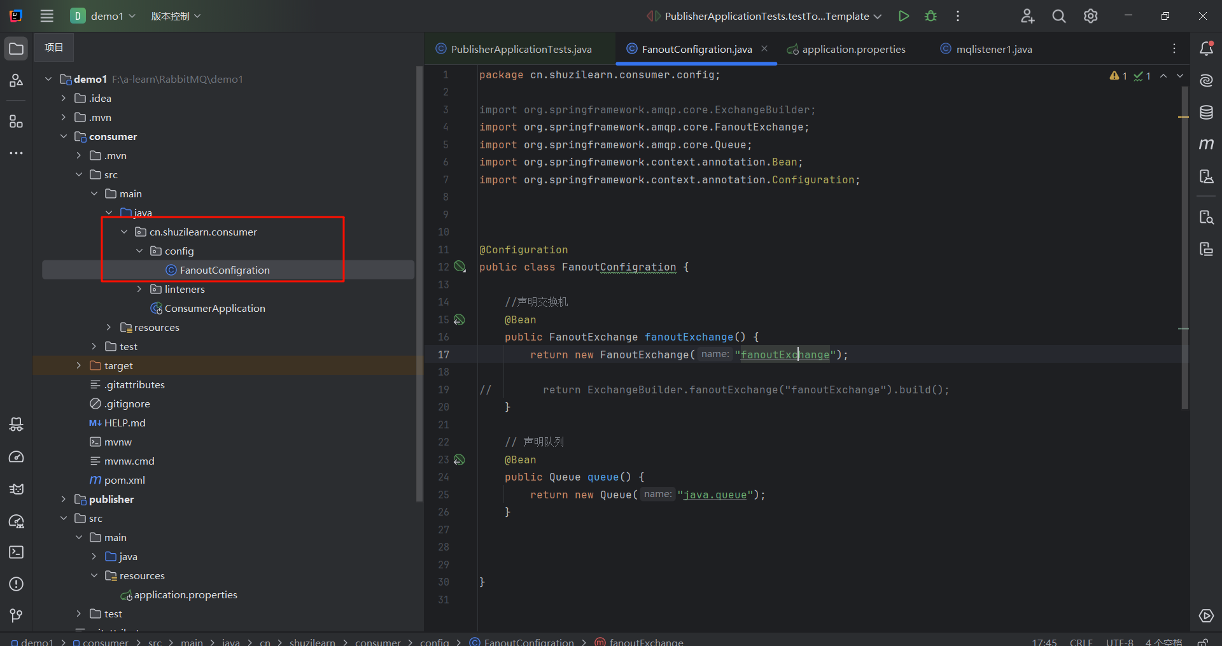Open the Terminal tool window
Screen dimensions: 1222x646
point(17,552)
